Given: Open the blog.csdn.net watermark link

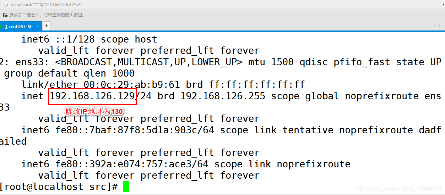Looking at the screenshot, I should (x=398, y=189).
